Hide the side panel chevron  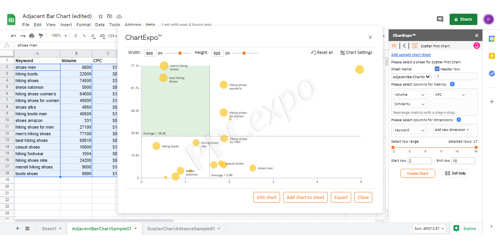pos(491,227)
